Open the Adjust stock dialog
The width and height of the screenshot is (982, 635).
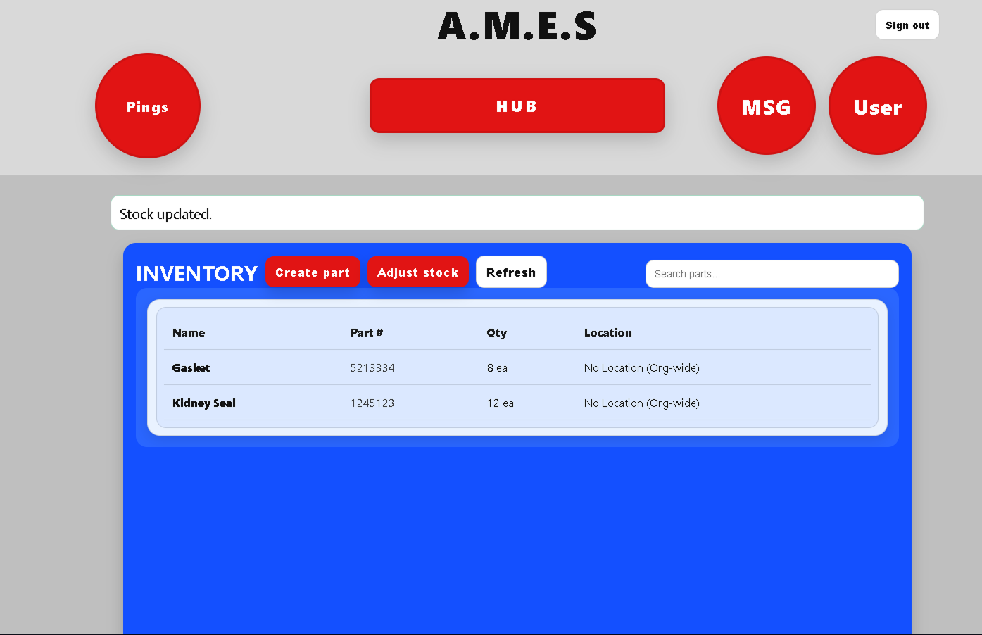(417, 272)
